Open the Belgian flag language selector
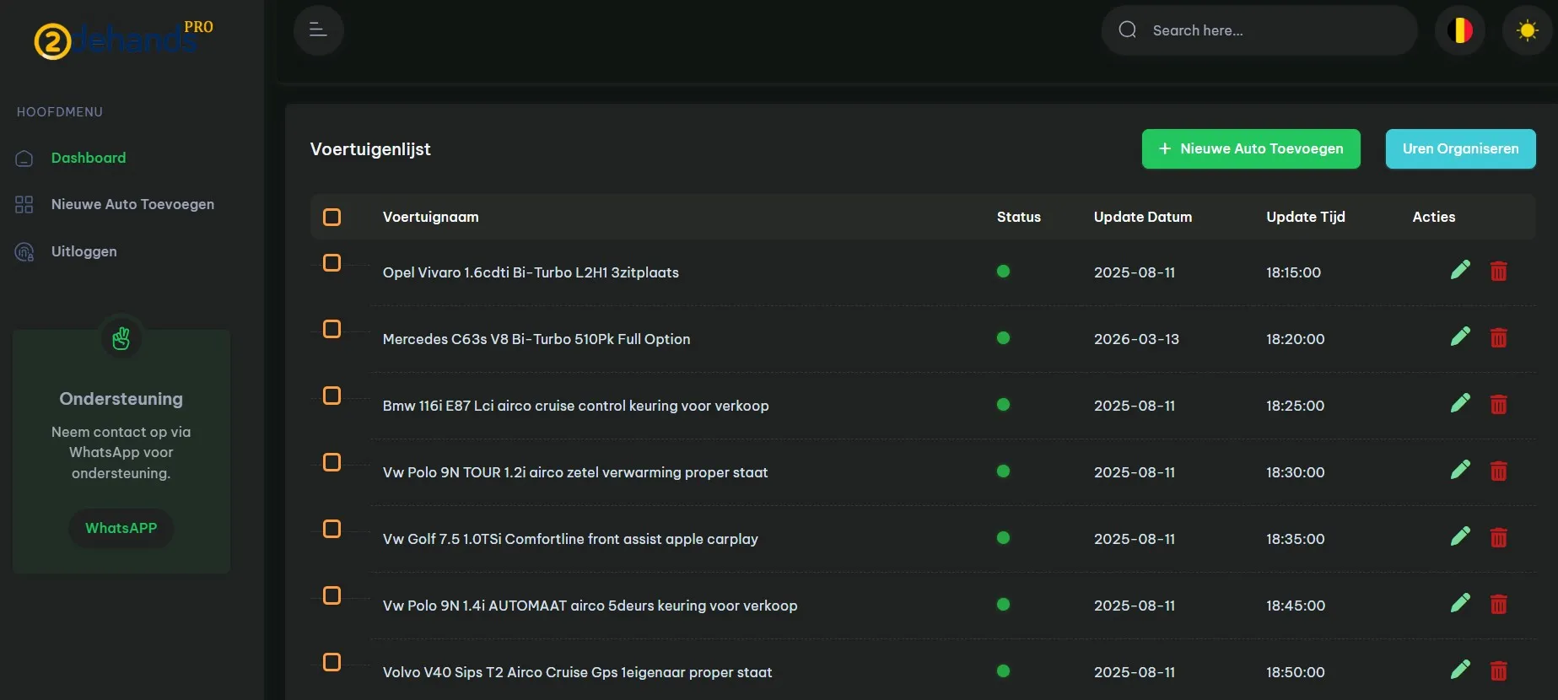Screen dimensions: 1558x700 (x=1459, y=30)
